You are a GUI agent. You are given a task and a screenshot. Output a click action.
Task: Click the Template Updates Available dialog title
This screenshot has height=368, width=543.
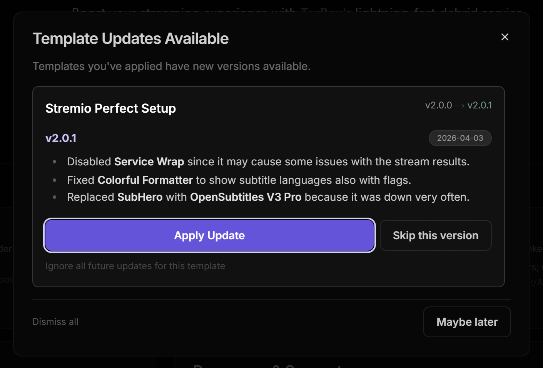click(130, 38)
